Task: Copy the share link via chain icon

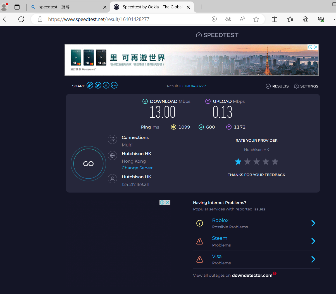Action: point(90,85)
